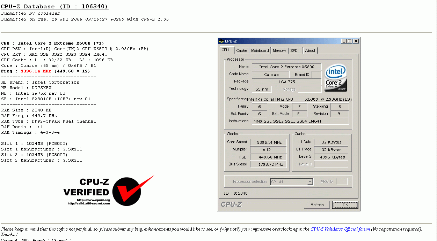Click the Package field LGA 775
The width and height of the screenshot is (437, 241).
coord(286,82)
